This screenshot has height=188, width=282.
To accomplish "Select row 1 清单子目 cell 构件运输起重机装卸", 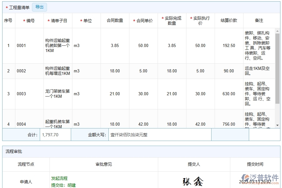I will pos(58,45).
